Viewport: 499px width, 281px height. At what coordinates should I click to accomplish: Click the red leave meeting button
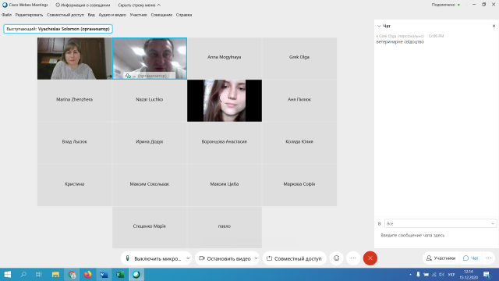pos(370,258)
